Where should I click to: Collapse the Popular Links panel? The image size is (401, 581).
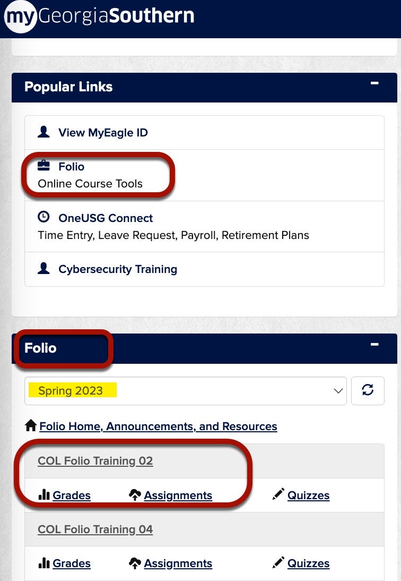(x=374, y=83)
